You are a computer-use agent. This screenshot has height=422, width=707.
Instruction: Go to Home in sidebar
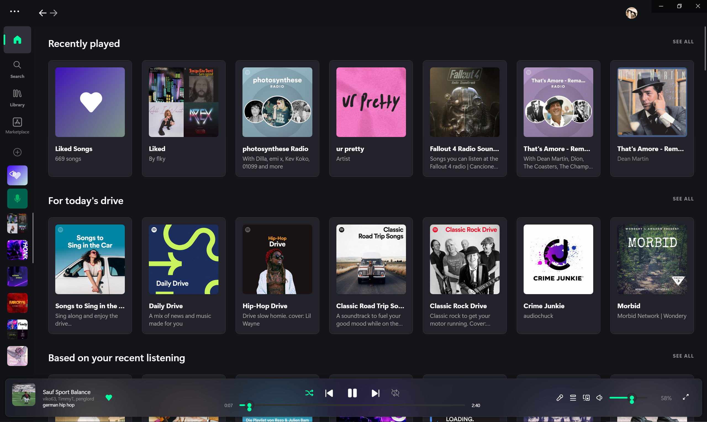click(17, 40)
